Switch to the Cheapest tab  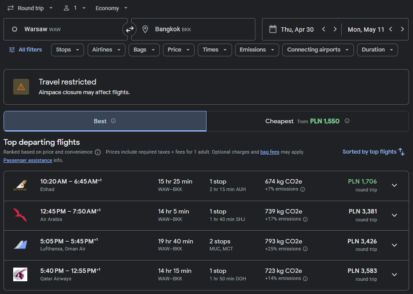click(x=307, y=121)
